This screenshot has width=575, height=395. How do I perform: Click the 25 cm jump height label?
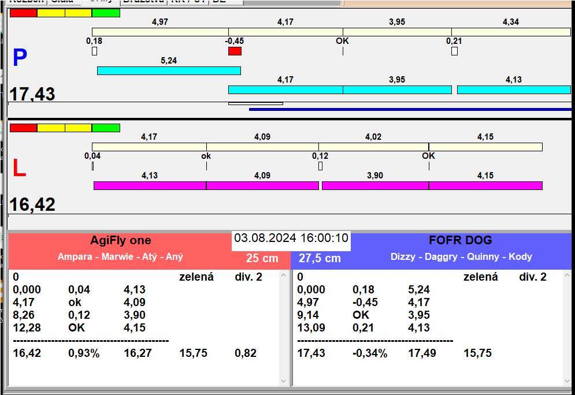pos(262,259)
